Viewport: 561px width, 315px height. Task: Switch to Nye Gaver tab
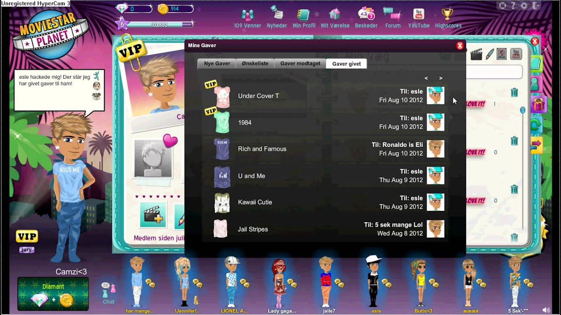click(217, 63)
